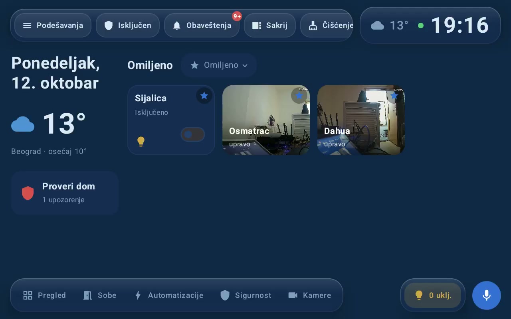Click the 0 uklj. lights chip
Image resolution: width=511 pixels, height=319 pixels.
[x=433, y=295]
